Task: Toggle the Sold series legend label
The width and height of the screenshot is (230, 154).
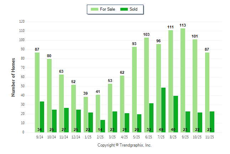Action: [134, 9]
